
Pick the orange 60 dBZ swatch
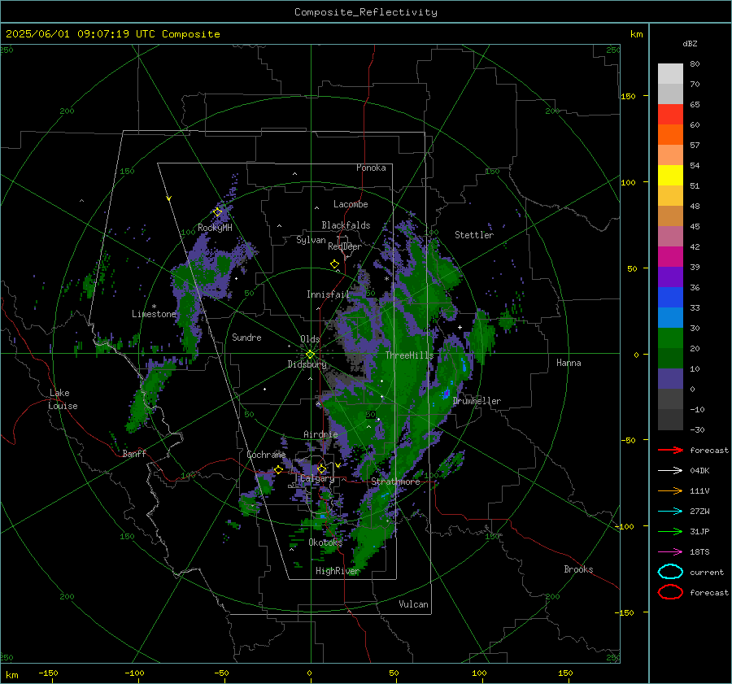pos(670,134)
